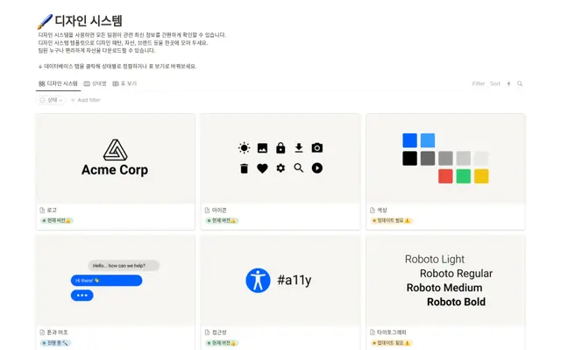Select the red color swatch
The image size is (561, 350).
pyautogui.click(x=445, y=176)
